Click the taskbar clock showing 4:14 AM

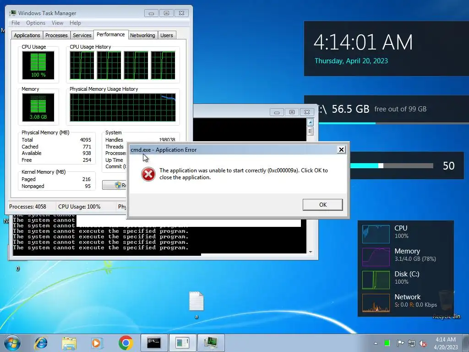pyautogui.click(x=446, y=343)
